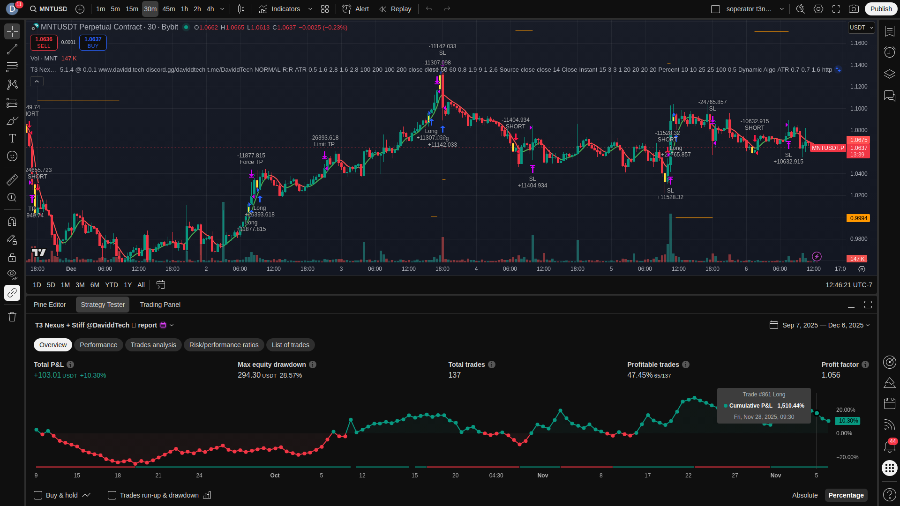Open the Measure ruler tool

tap(12, 179)
